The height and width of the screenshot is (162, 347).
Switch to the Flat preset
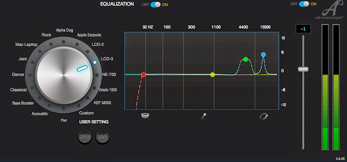pos(64,120)
